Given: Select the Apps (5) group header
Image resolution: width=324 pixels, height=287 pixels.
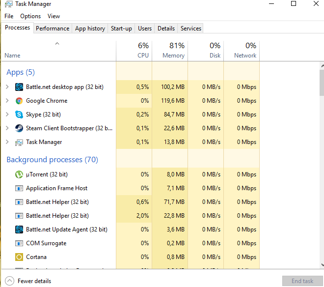Looking at the screenshot, I should [21, 72].
